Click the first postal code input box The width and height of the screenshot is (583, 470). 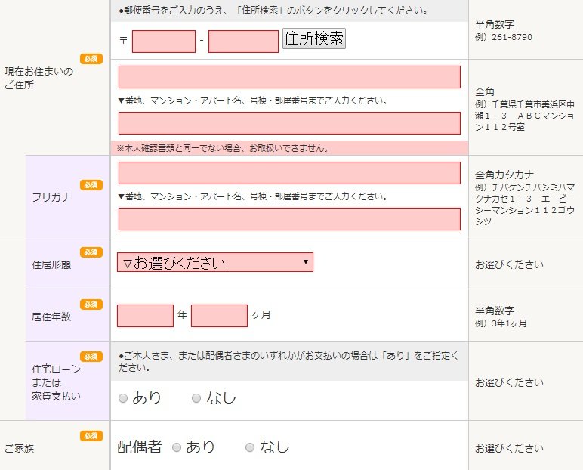163,42
